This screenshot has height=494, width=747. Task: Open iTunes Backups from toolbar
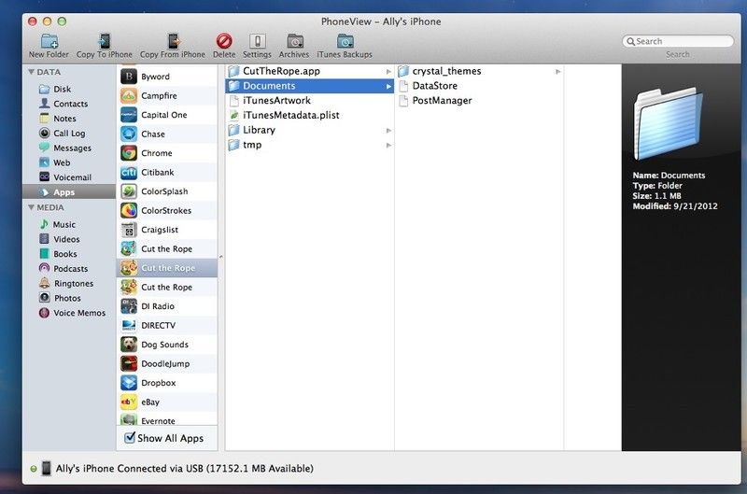coord(345,41)
